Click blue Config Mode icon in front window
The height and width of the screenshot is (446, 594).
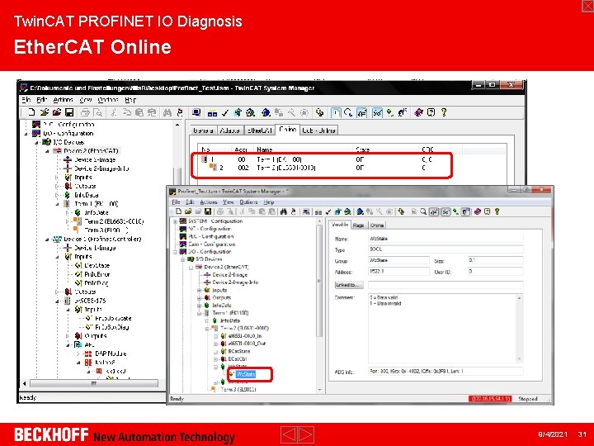pyautogui.click(x=361, y=211)
